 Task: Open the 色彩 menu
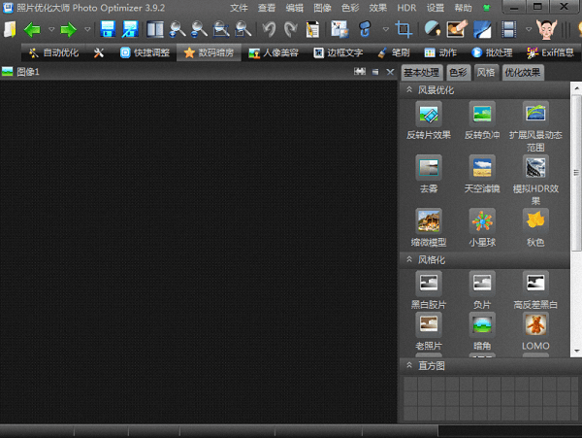[350, 8]
